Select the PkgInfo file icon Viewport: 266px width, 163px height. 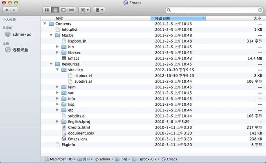tap(58, 145)
